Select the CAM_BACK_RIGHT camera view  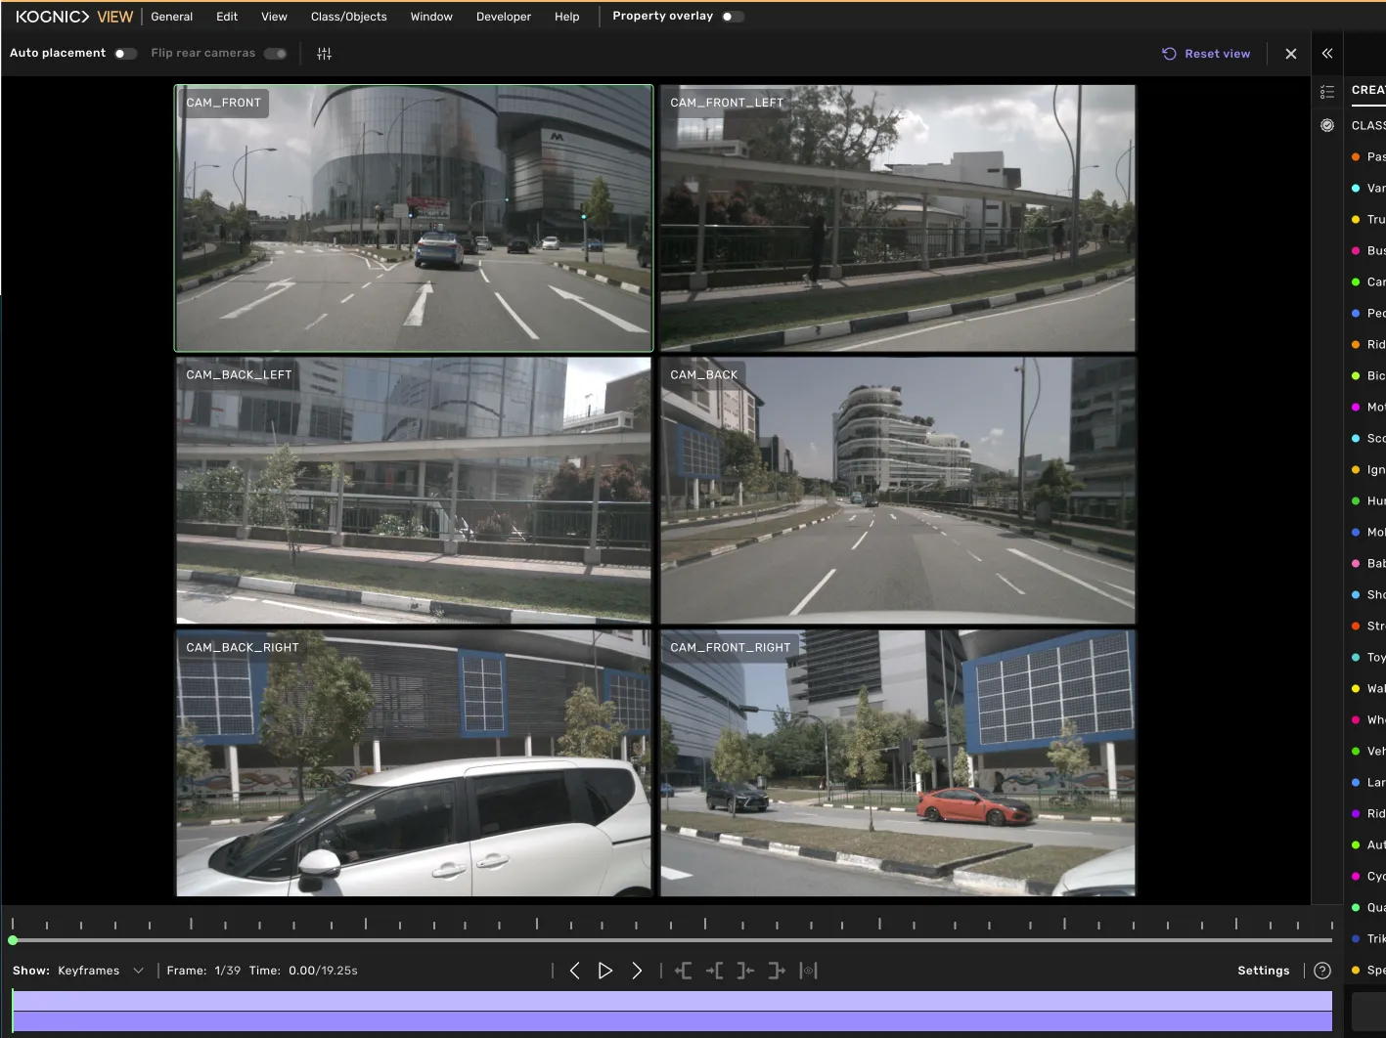414,763
